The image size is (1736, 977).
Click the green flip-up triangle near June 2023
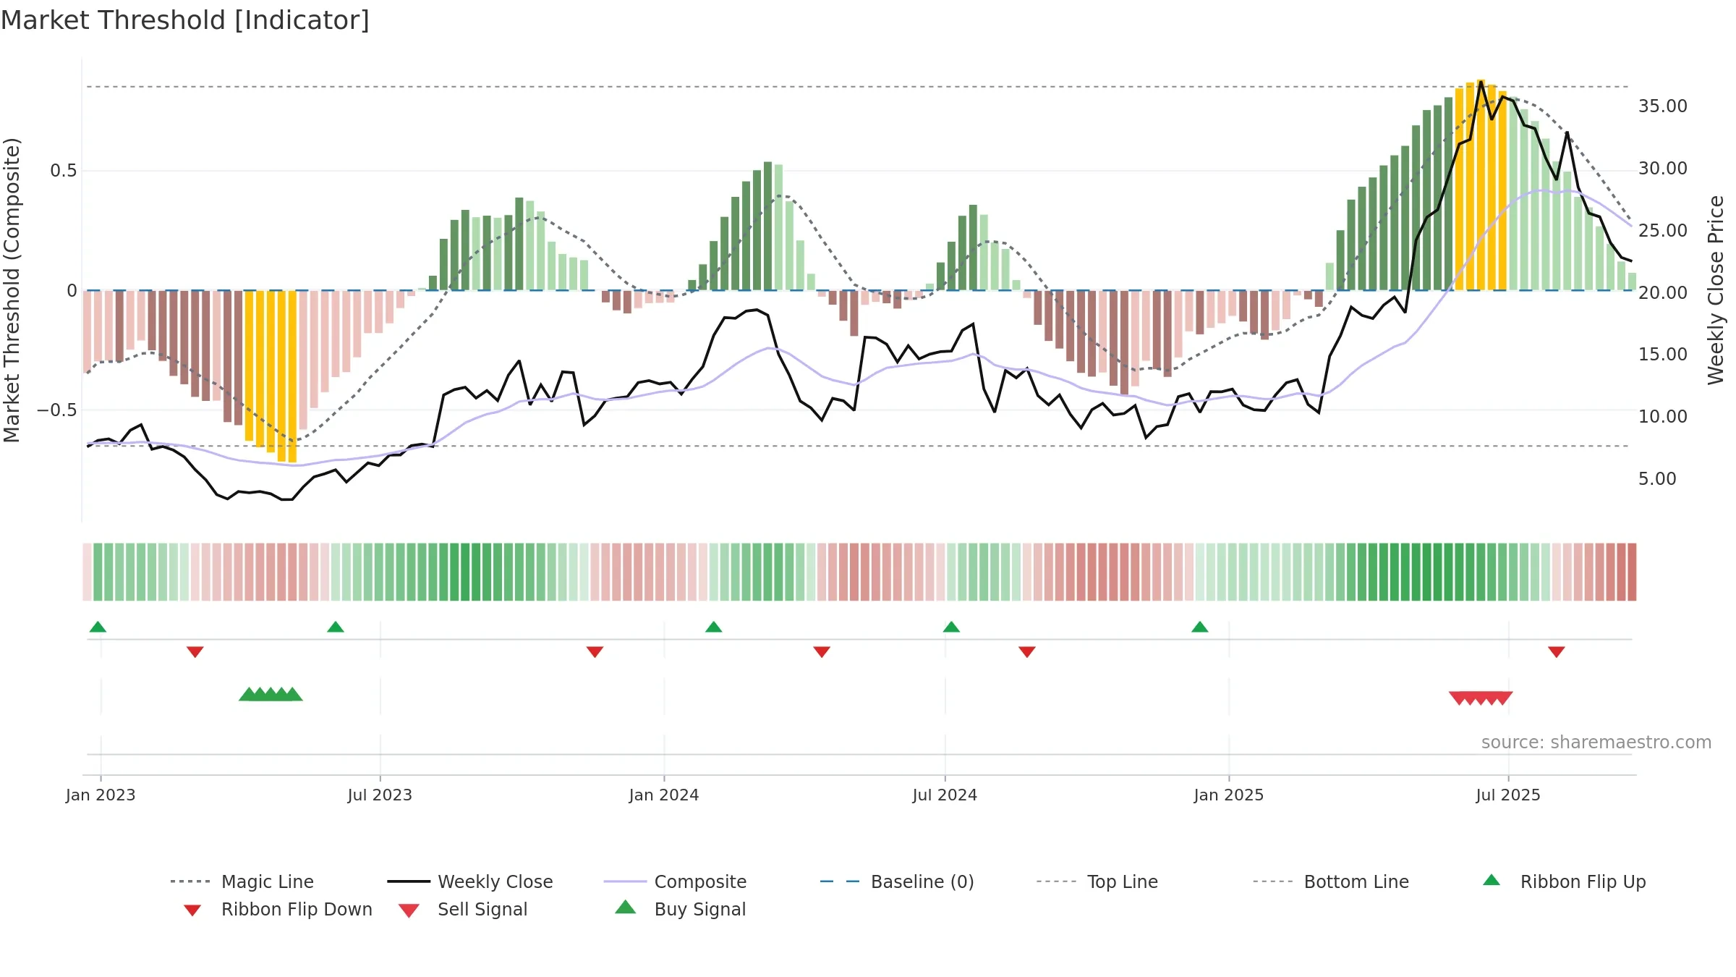click(x=336, y=627)
